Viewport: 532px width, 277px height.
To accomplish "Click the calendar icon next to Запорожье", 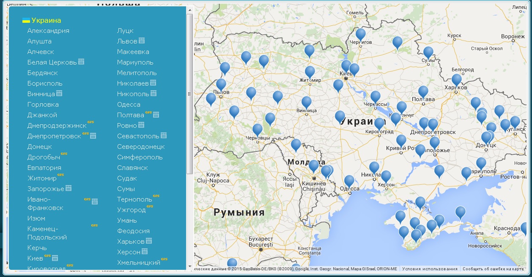I will click(x=69, y=188).
